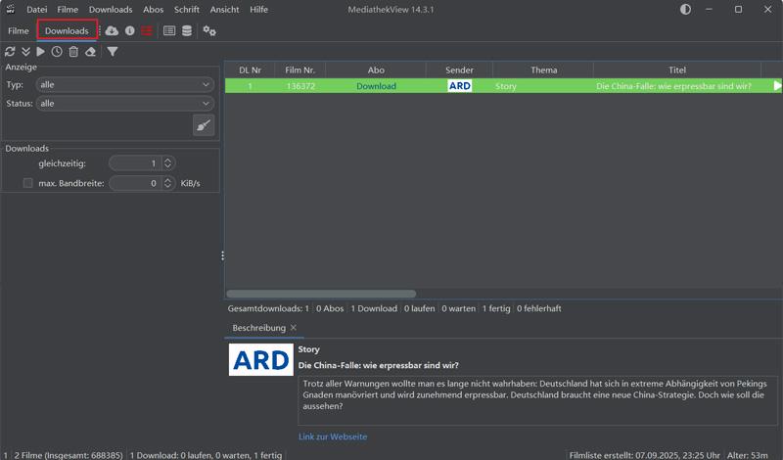
Task: Click the toolbar drag grip dots
Action: tap(100, 31)
